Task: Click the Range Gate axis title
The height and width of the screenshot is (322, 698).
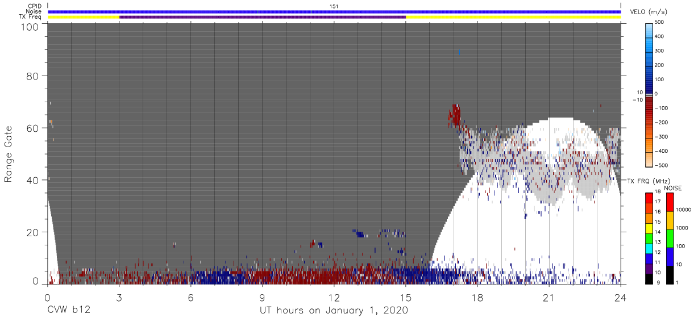Action: 9,154
